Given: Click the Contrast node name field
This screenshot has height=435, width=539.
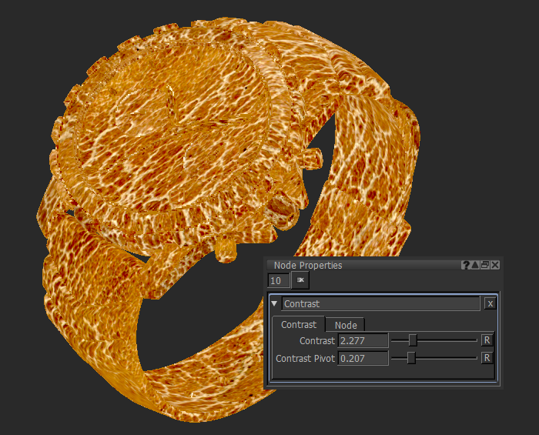Looking at the screenshot, I should click(380, 303).
